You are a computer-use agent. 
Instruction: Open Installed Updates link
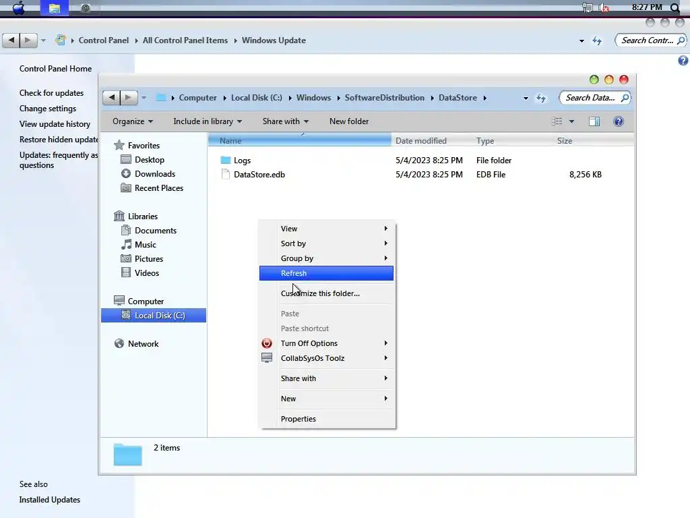pos(50,500)
